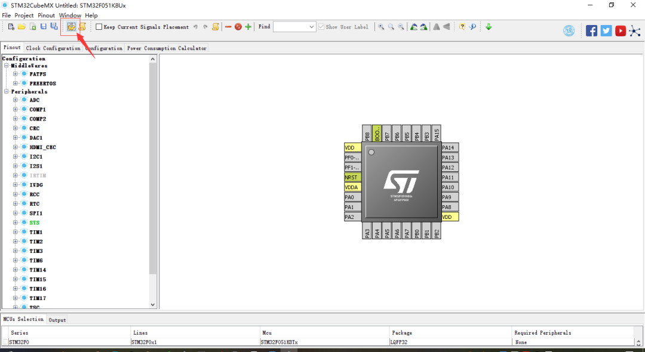Switch to Power Consumption Calculator tab

point(167,48)
